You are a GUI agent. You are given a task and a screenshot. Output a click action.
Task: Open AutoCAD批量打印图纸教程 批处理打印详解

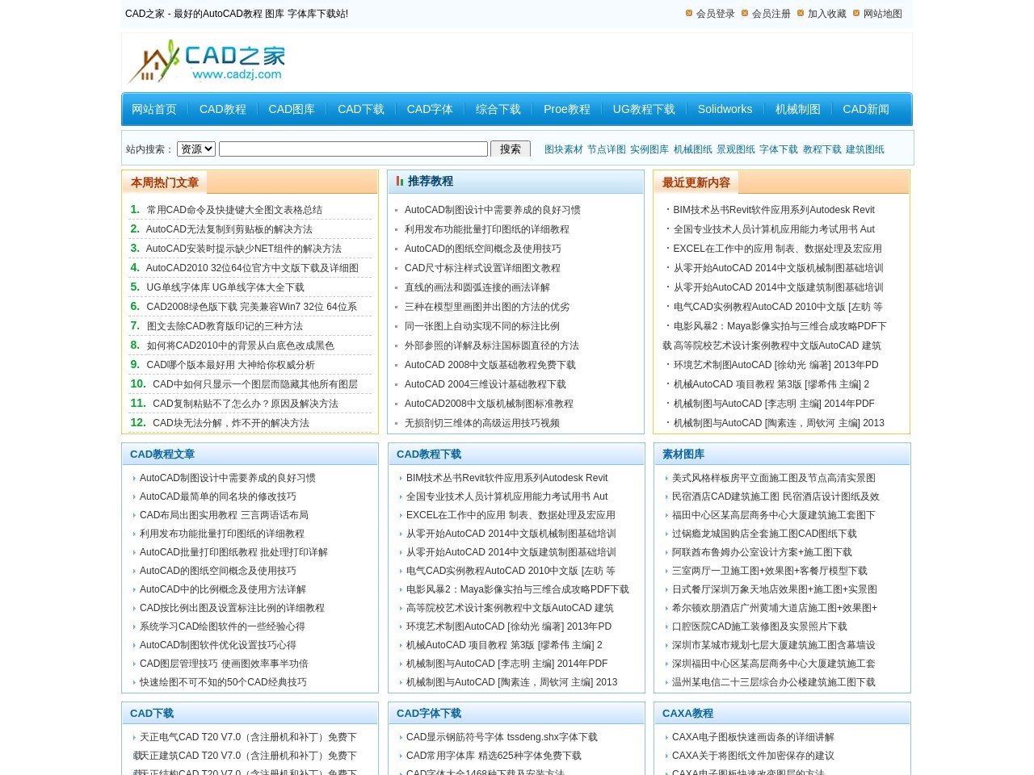coord(233,552)
